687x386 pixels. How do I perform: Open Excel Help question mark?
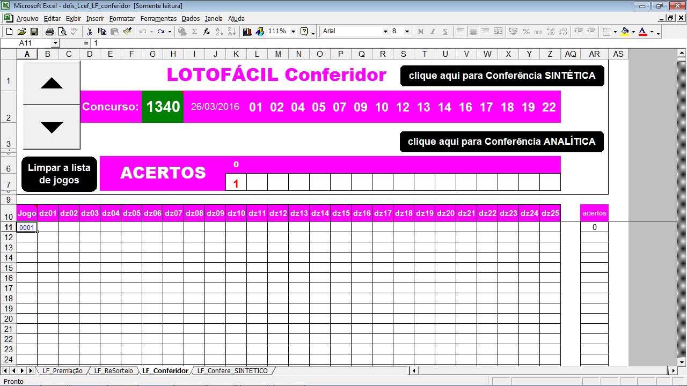click(x=304, y=32)
